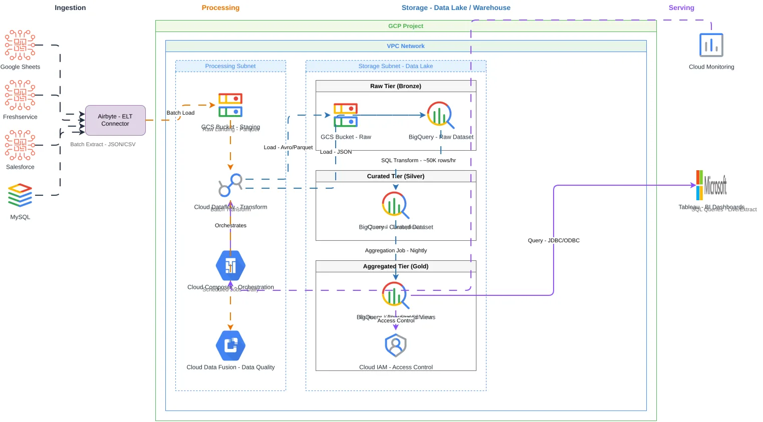Viewport: 763px width, 422px height.
Task: Click the "Cloud Data Fusion - Data Quality" caption
Action: [230, 367]
